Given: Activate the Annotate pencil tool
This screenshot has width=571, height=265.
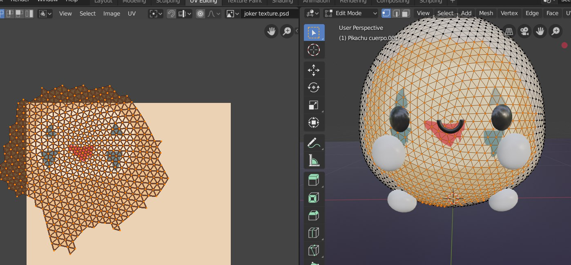Looking at the screenshot, I should pyautogui.click(x=314, y=143).
